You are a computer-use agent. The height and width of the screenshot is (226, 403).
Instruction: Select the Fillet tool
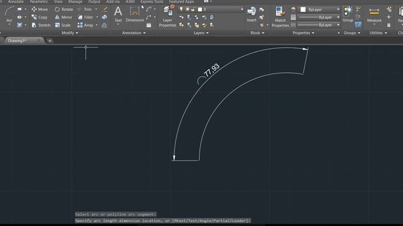(x=85, y=17)
